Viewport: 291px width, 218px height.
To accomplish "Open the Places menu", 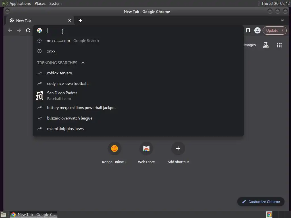I will click(40, 3).
